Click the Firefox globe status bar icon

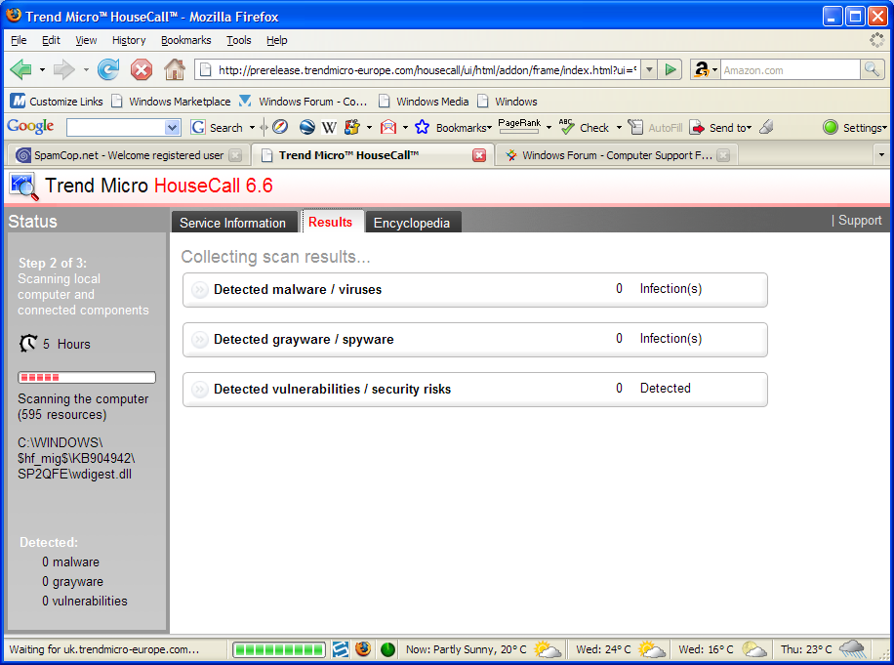363,648
